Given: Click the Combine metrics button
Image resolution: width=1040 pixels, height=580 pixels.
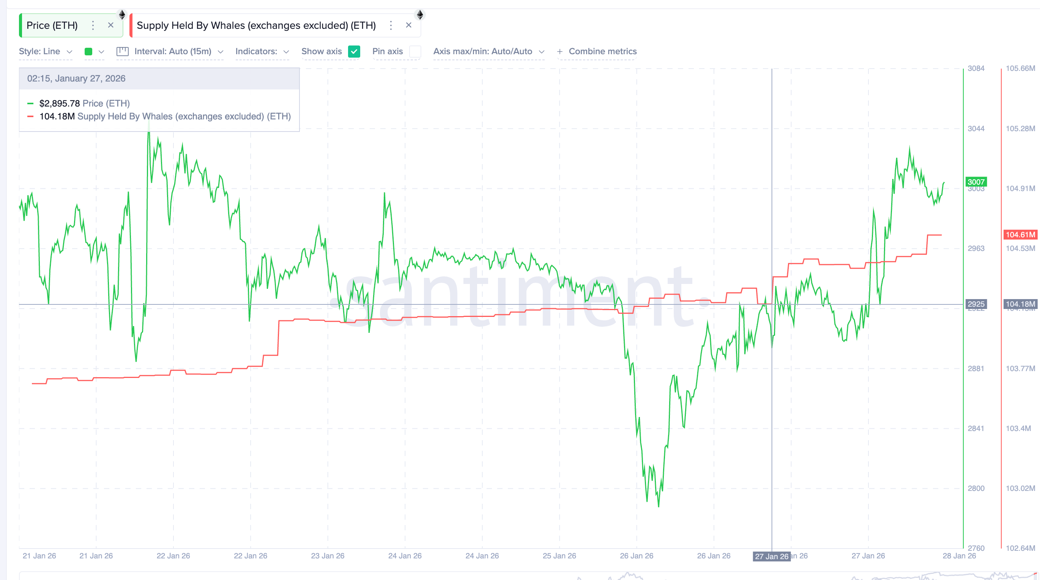Looking at the screenshot, I should pos(602,51).
